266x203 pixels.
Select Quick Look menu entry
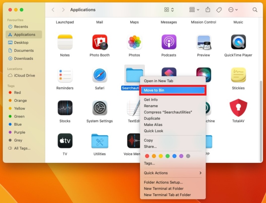[x=173, y=131]
